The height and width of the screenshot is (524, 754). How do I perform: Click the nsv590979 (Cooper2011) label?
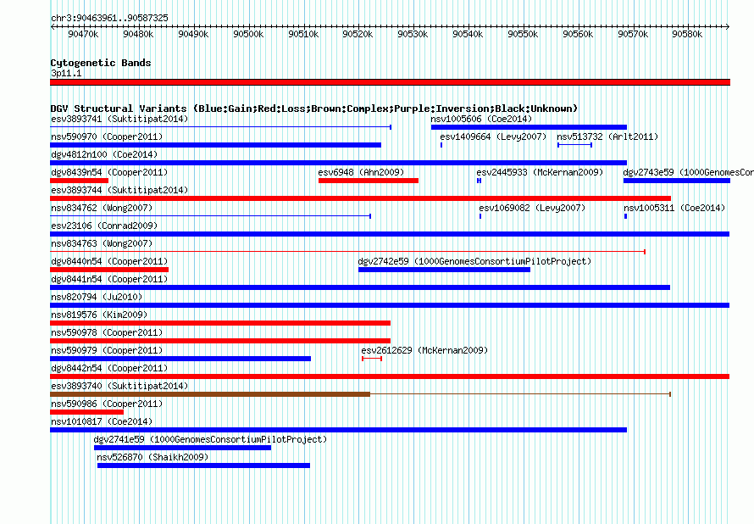click(107, 350)
